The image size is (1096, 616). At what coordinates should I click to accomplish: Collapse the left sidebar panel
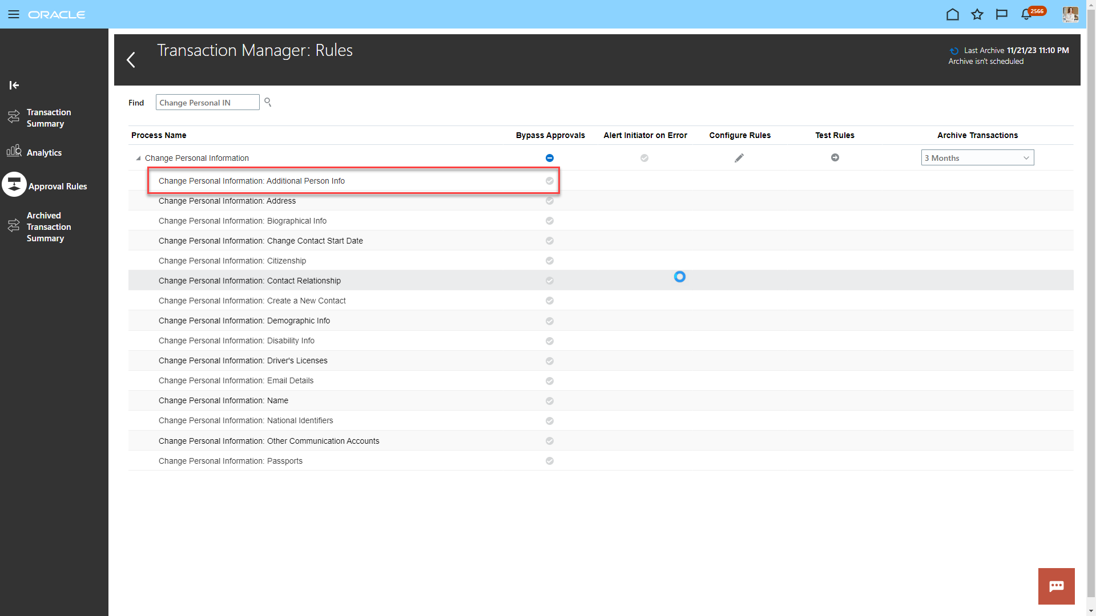click(14, 85)
